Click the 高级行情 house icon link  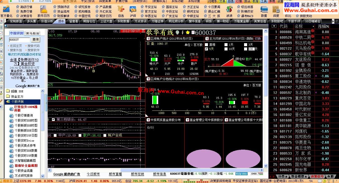point(24,7)
